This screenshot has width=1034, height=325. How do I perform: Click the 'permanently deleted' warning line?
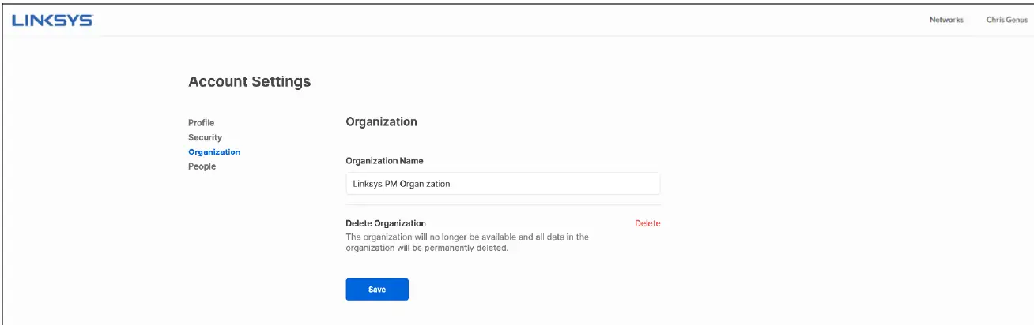point(427,248)
